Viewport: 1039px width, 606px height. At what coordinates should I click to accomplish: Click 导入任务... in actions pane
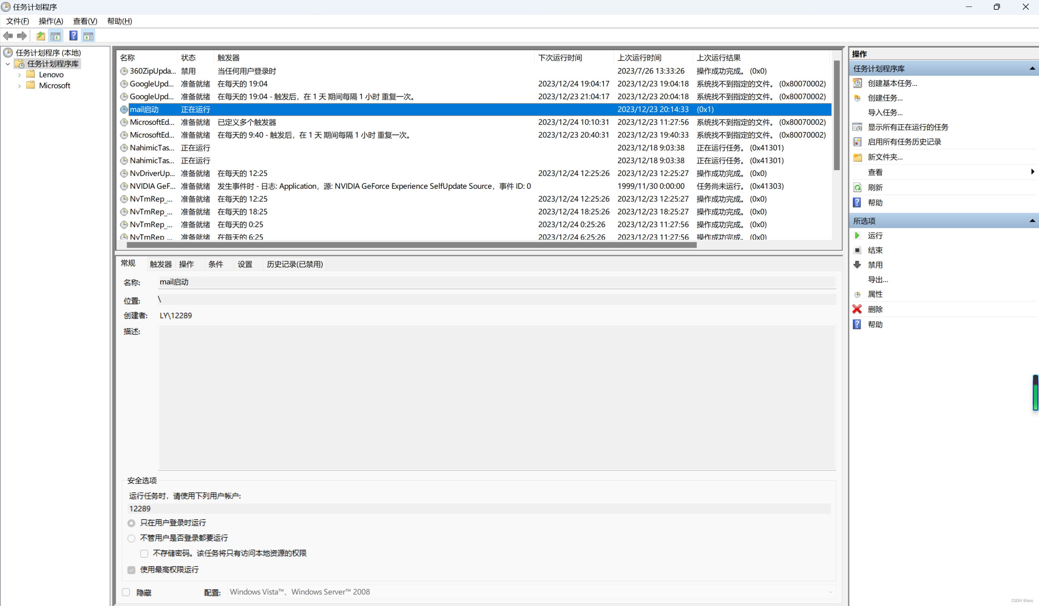point(885,113)
